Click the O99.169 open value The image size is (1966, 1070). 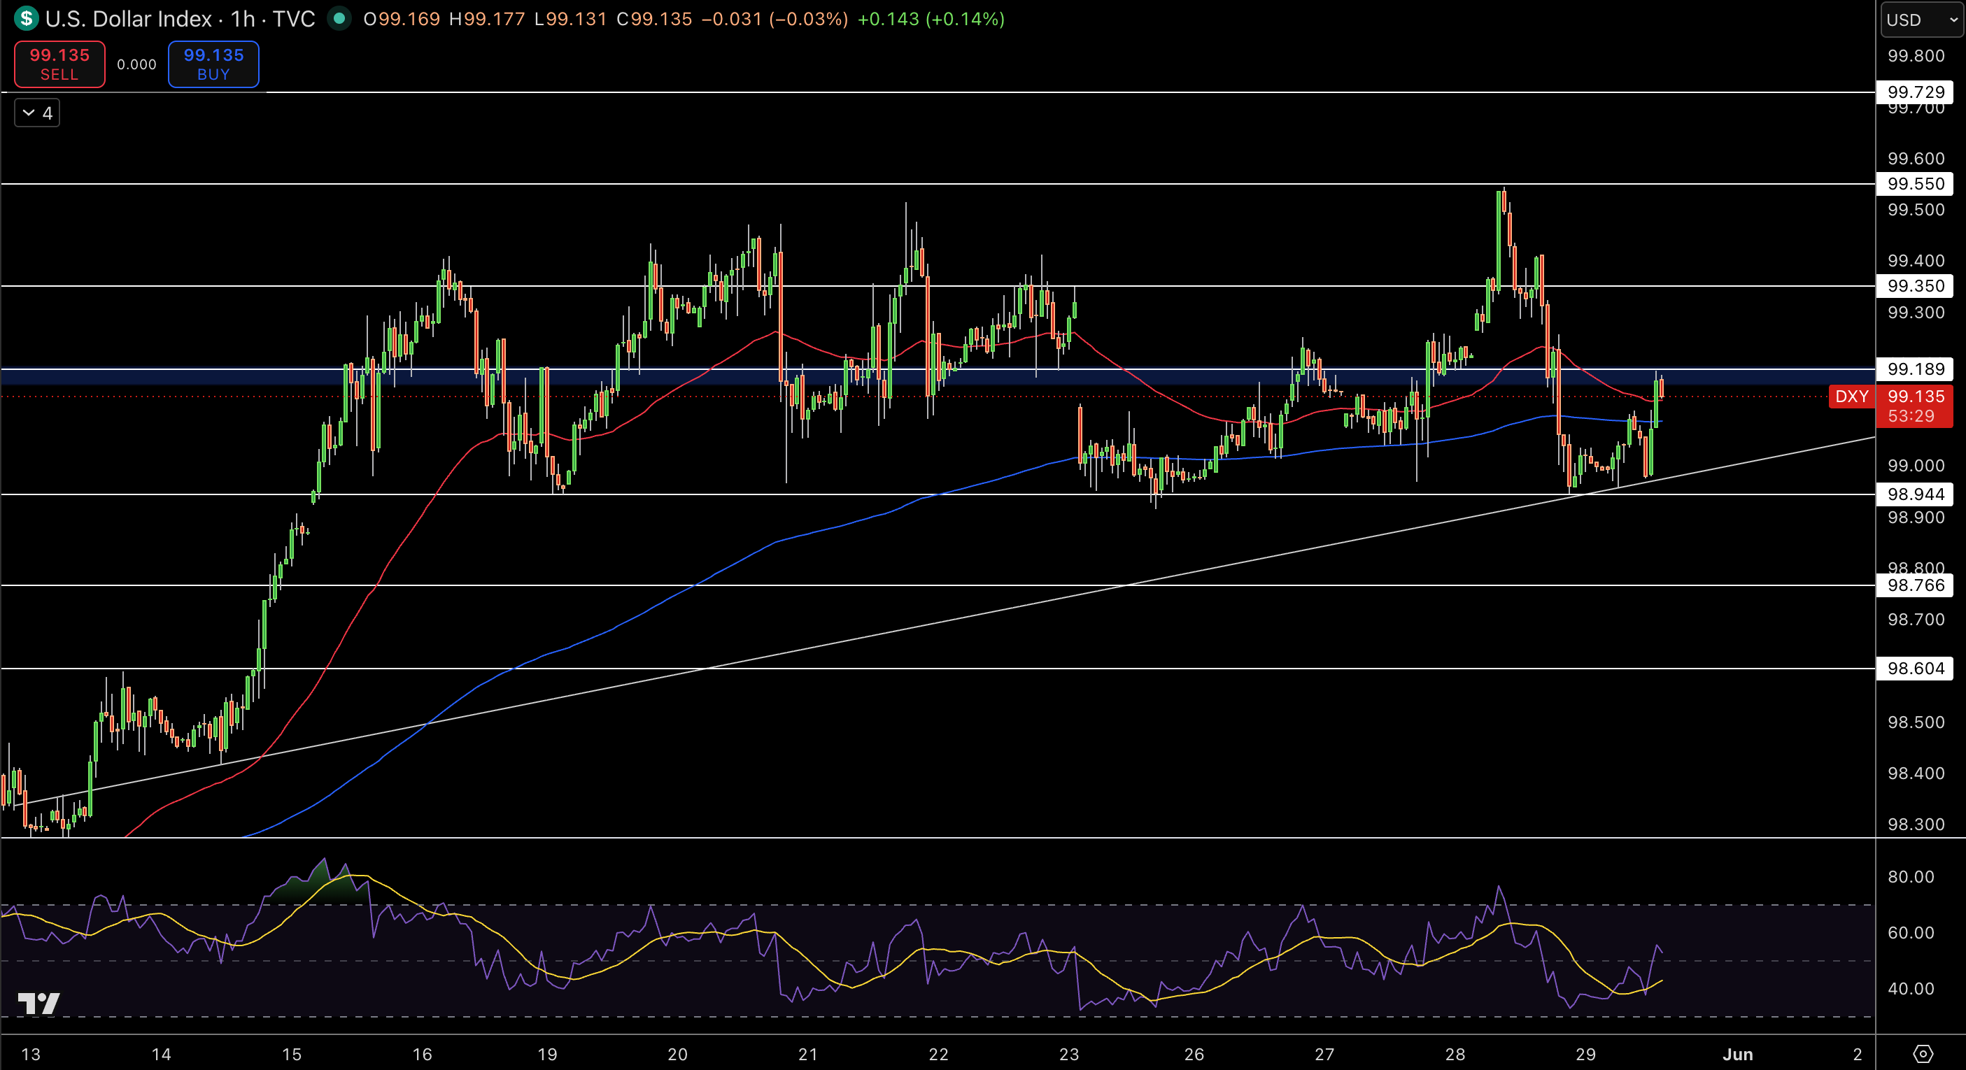tap(402, 19)
